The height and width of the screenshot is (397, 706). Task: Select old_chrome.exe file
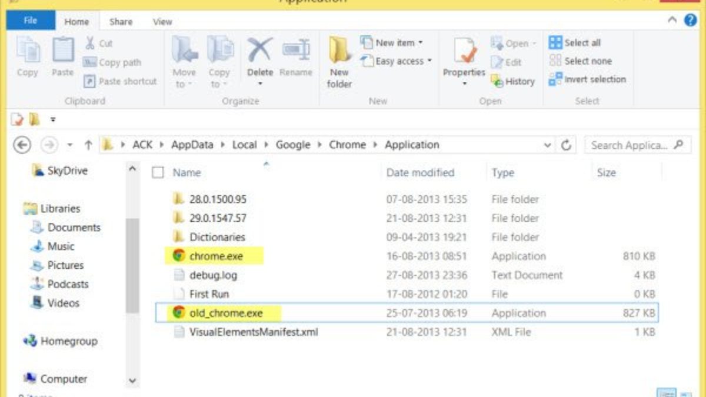point(406,313)
